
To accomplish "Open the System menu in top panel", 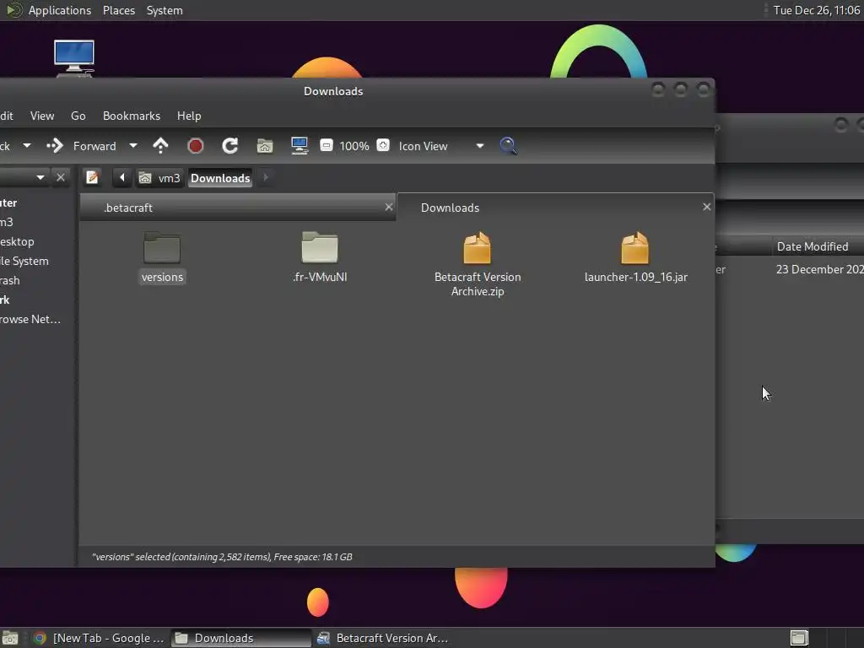I will click(165, 10).
